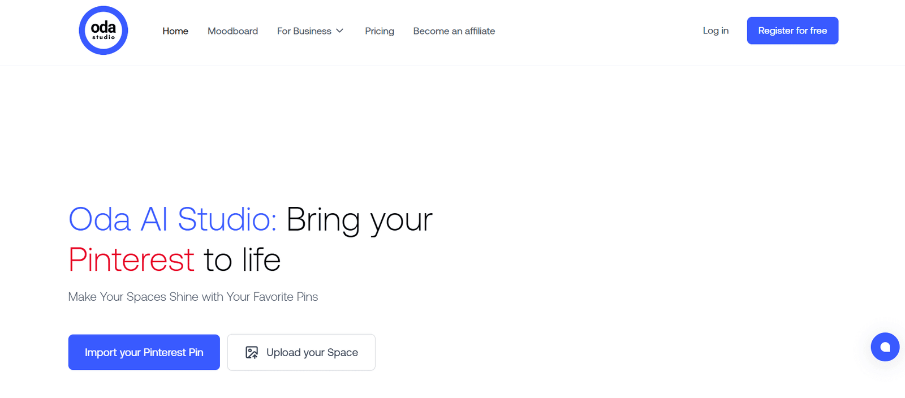Open the Moodboard nav item

pyautogui.click(x=232, y=31)
